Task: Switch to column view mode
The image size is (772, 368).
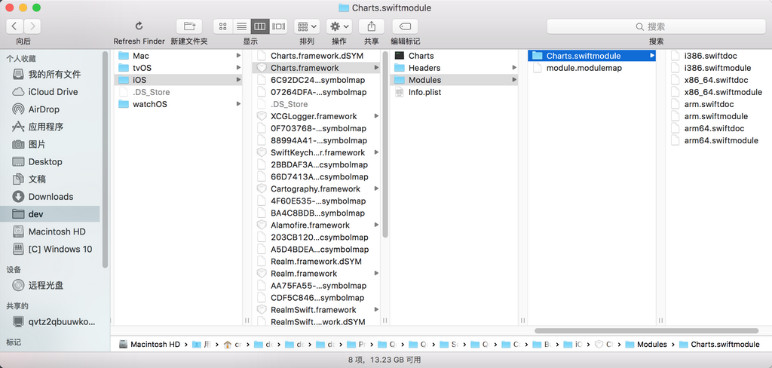Action: tap(260, 26)
